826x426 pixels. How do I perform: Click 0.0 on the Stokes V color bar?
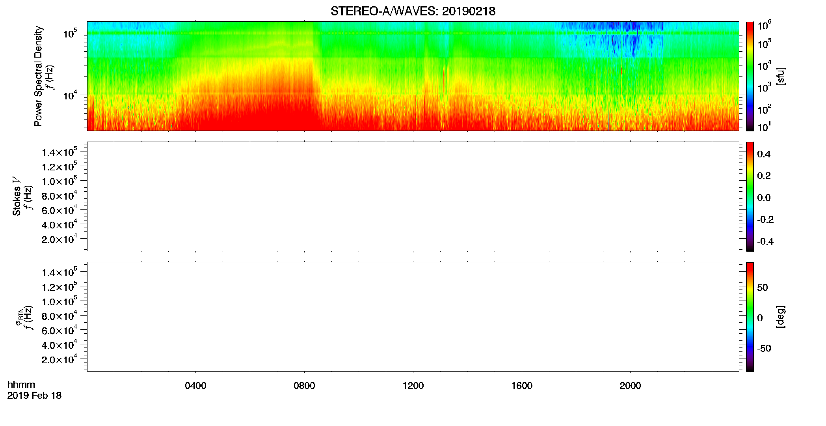[x=764, y=198]
